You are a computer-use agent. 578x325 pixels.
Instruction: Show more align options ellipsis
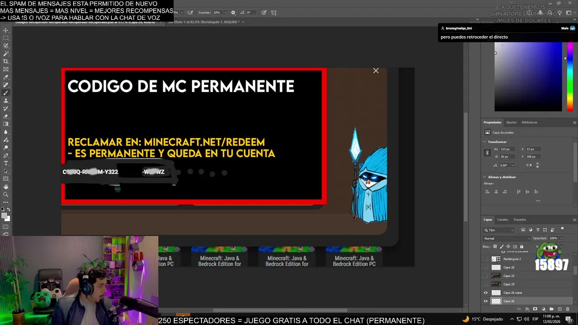click(538, 201)
